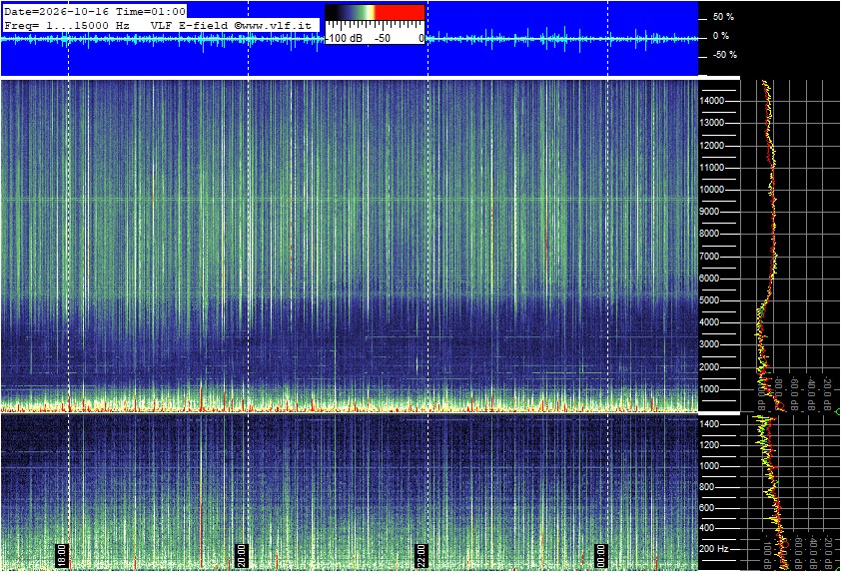Select the 0 % waveform amplitude label

(x=721, y=36)
